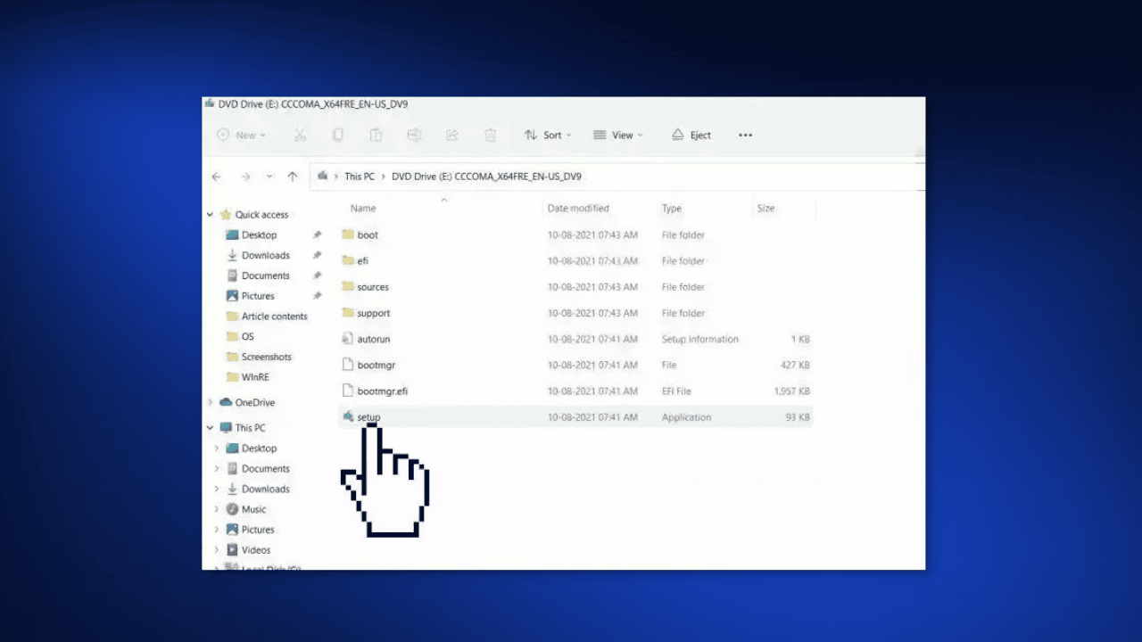Sort by the Name column header
The image size is (1142, 642).
click(363, 209)
